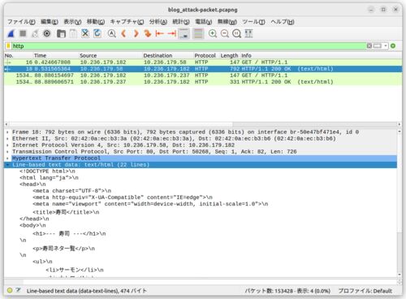The image size is (406, 299).
Task: Select packet 16 GET / HTTP/1.1
Action: coord(203,63)
